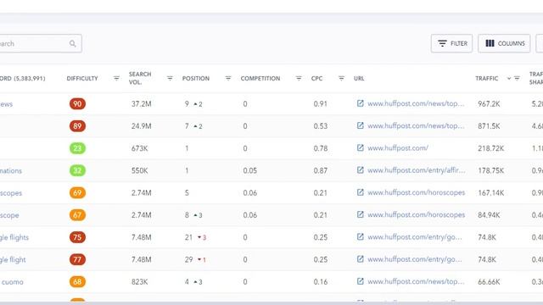Select the 'scopes' keyword link
The width and height of the screenshot is (543, 305).
coord(11,193)
